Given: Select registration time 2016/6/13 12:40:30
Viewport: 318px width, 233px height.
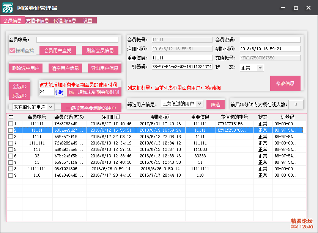Looking at the screenshot, I should [x=111, y=162].
